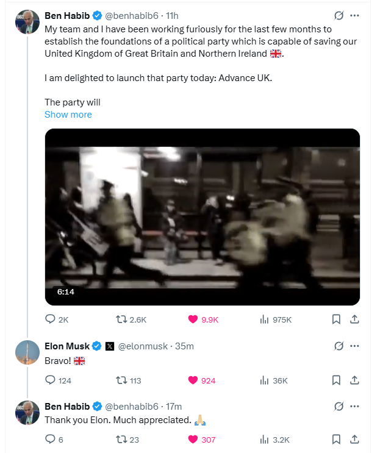Open more options on the Thank you reply

(354, 406)
